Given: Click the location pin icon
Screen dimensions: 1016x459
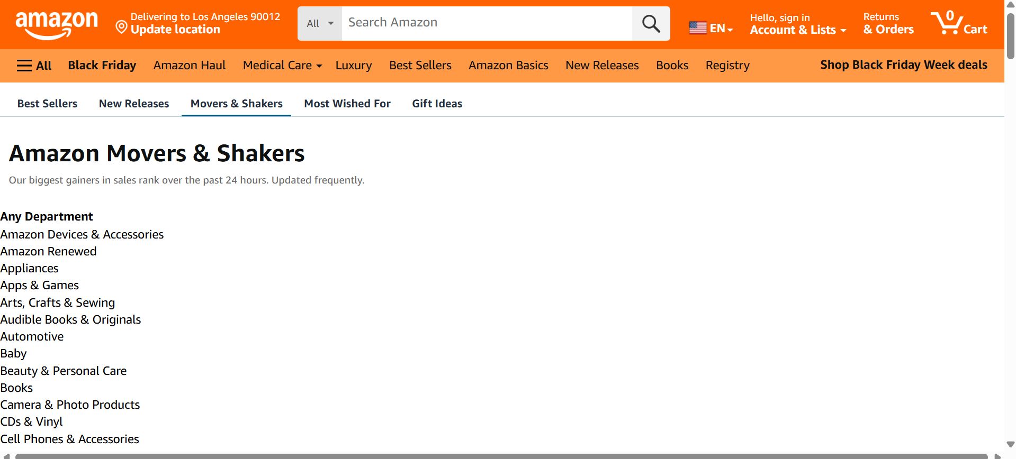Looking at the screenshot, I should pos(121,27).
